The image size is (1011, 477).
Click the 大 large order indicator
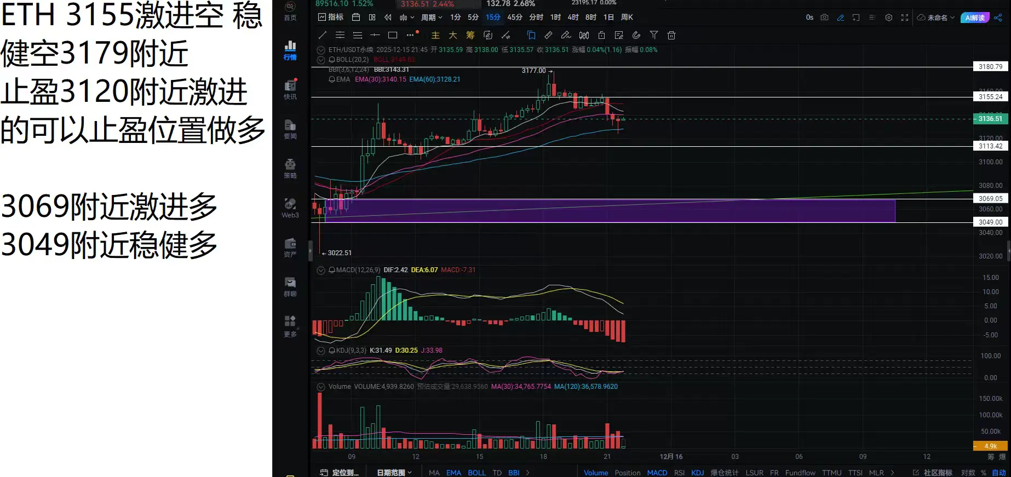point(453,35)
